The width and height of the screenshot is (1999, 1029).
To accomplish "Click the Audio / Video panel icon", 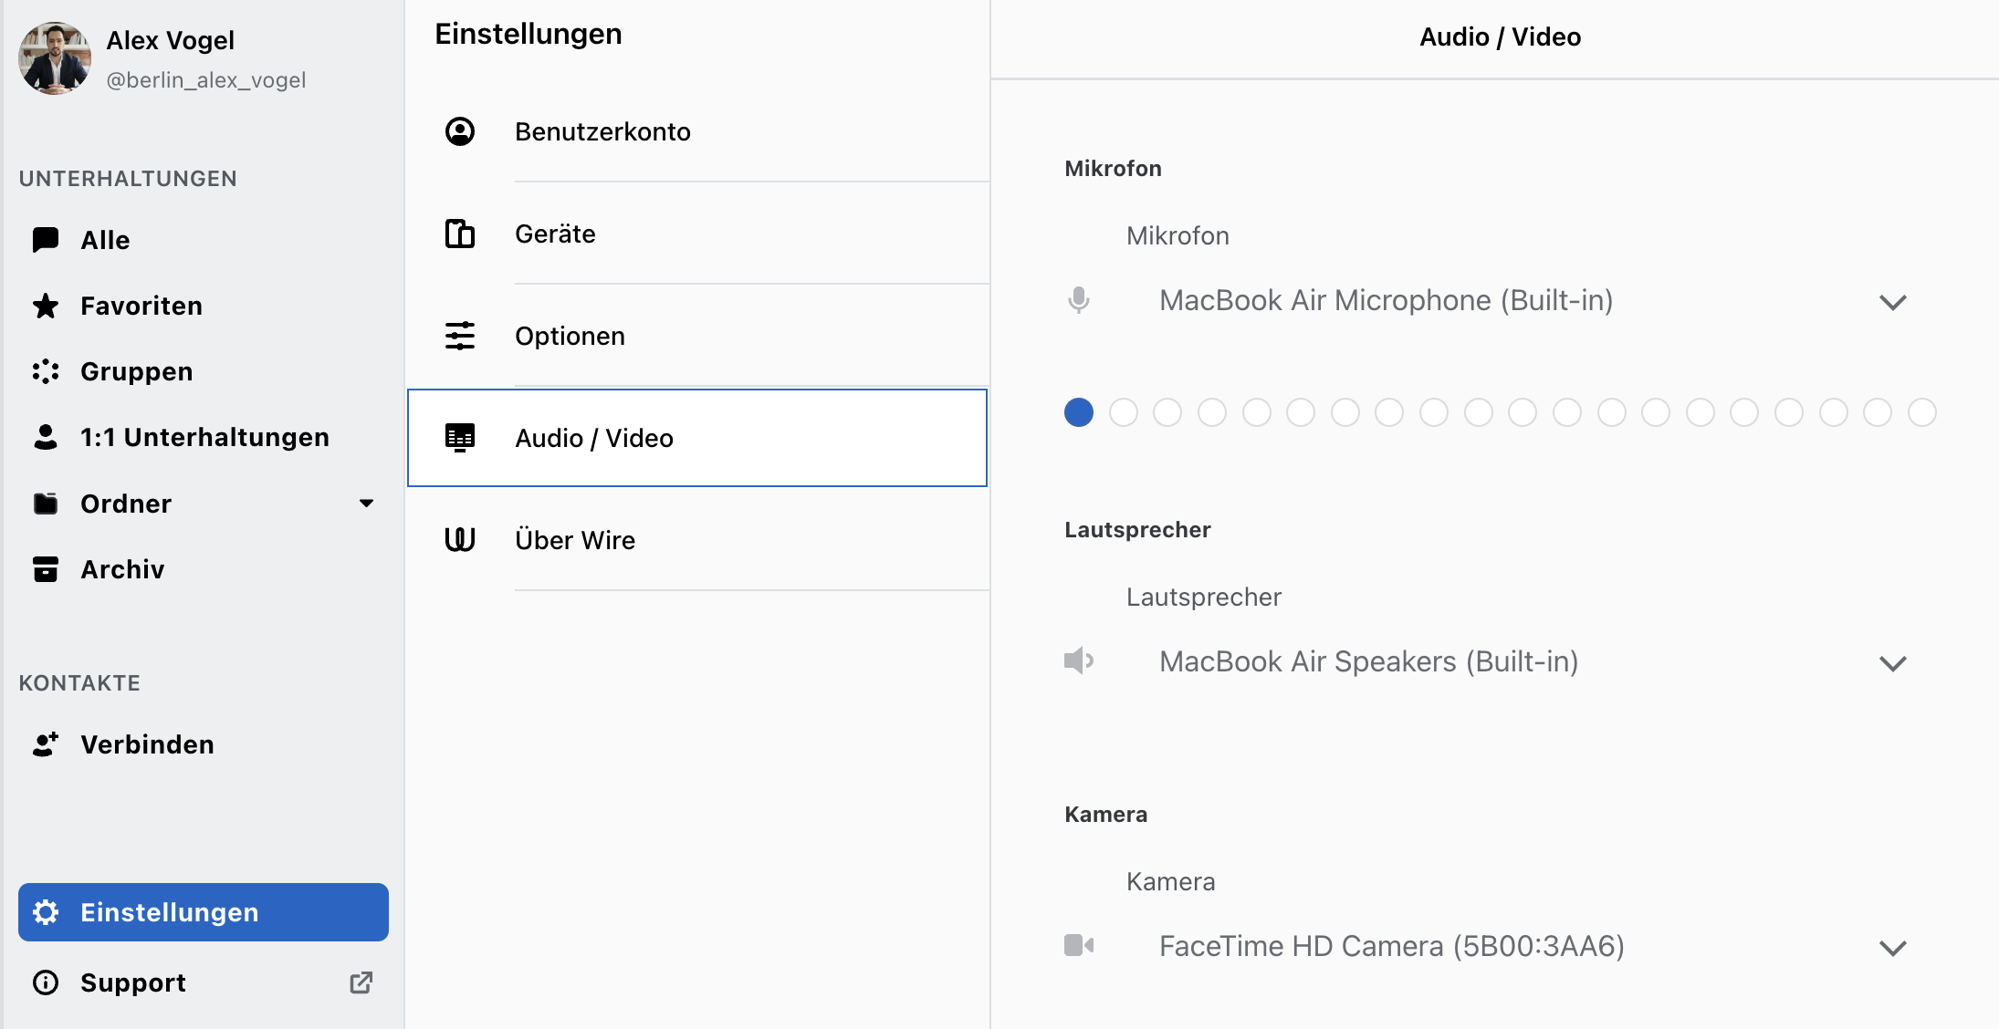I will 460,438.
